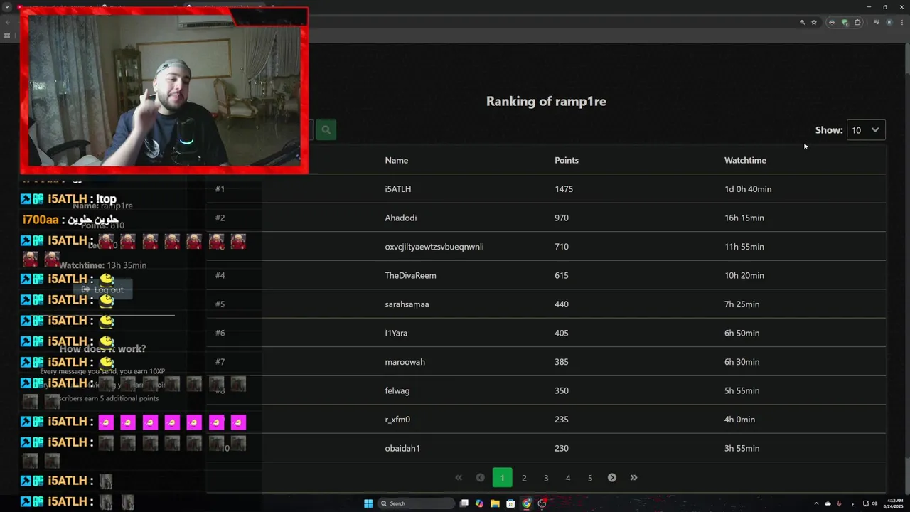Viewport: 910px width, 512px height.
Task: Open Microsoft Store from the taskbar
Action: [510, 503]
